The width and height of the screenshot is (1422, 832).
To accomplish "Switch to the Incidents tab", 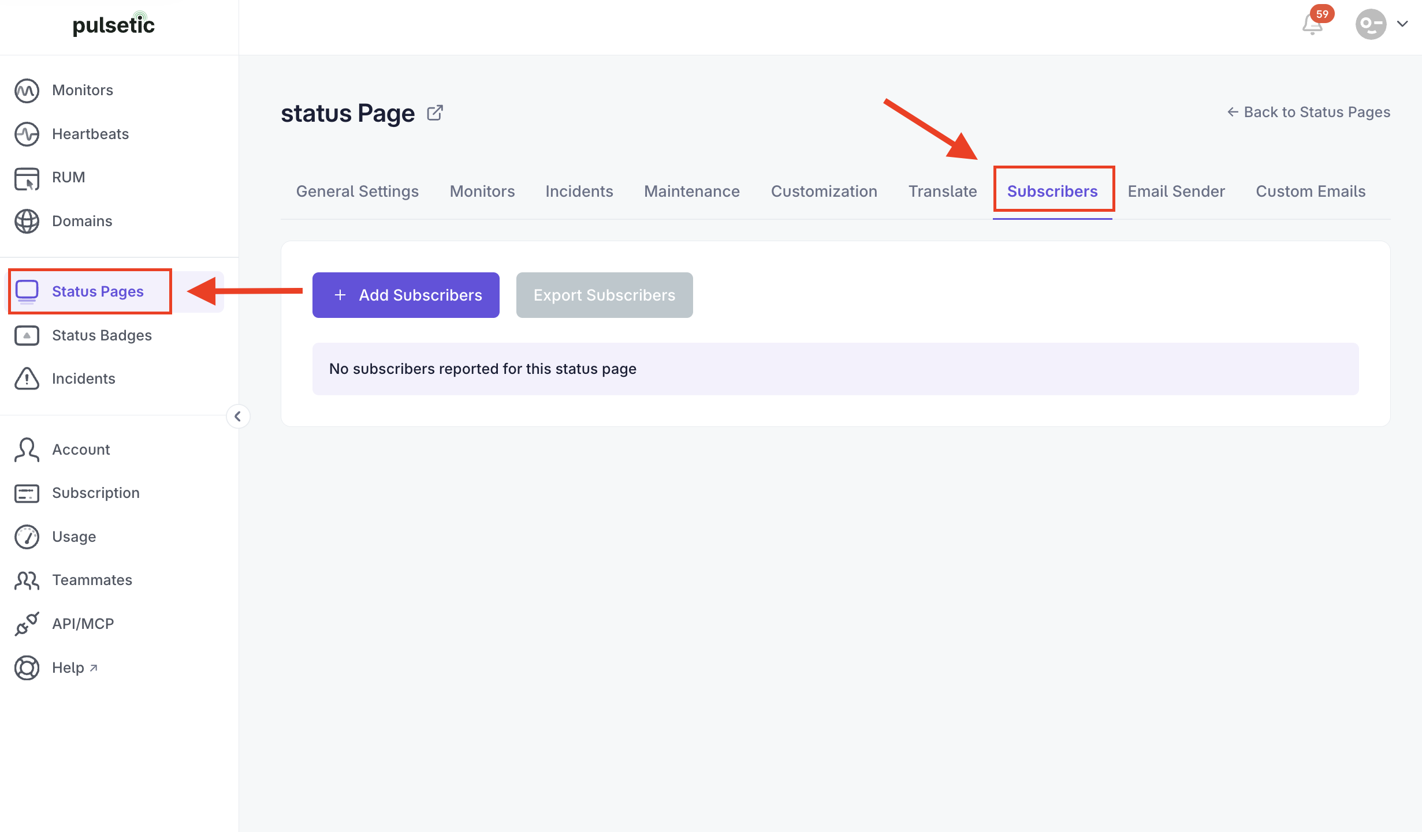I will (579, 192).
